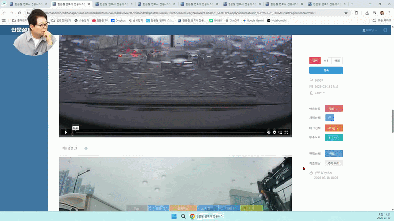Go forward in browser history
The height and width of the screenshot is (221, 394).
pyautogui.click(x=12, y=13)
